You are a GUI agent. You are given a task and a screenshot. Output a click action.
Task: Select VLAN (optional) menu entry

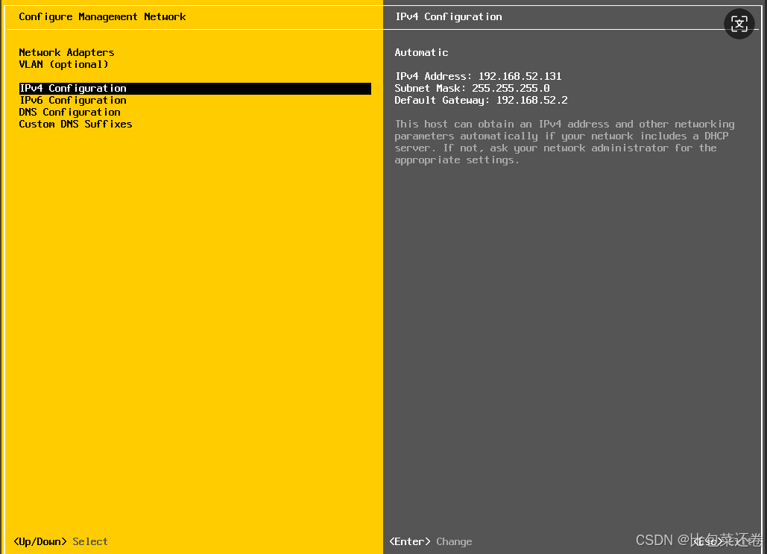tap(63, 65)
